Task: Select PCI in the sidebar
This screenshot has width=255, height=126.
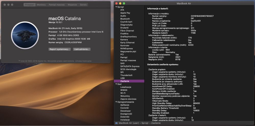Action: (122, 55)
